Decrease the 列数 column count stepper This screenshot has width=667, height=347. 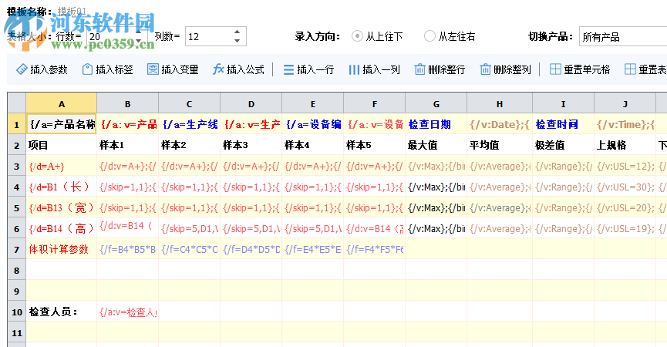(237, 41)
